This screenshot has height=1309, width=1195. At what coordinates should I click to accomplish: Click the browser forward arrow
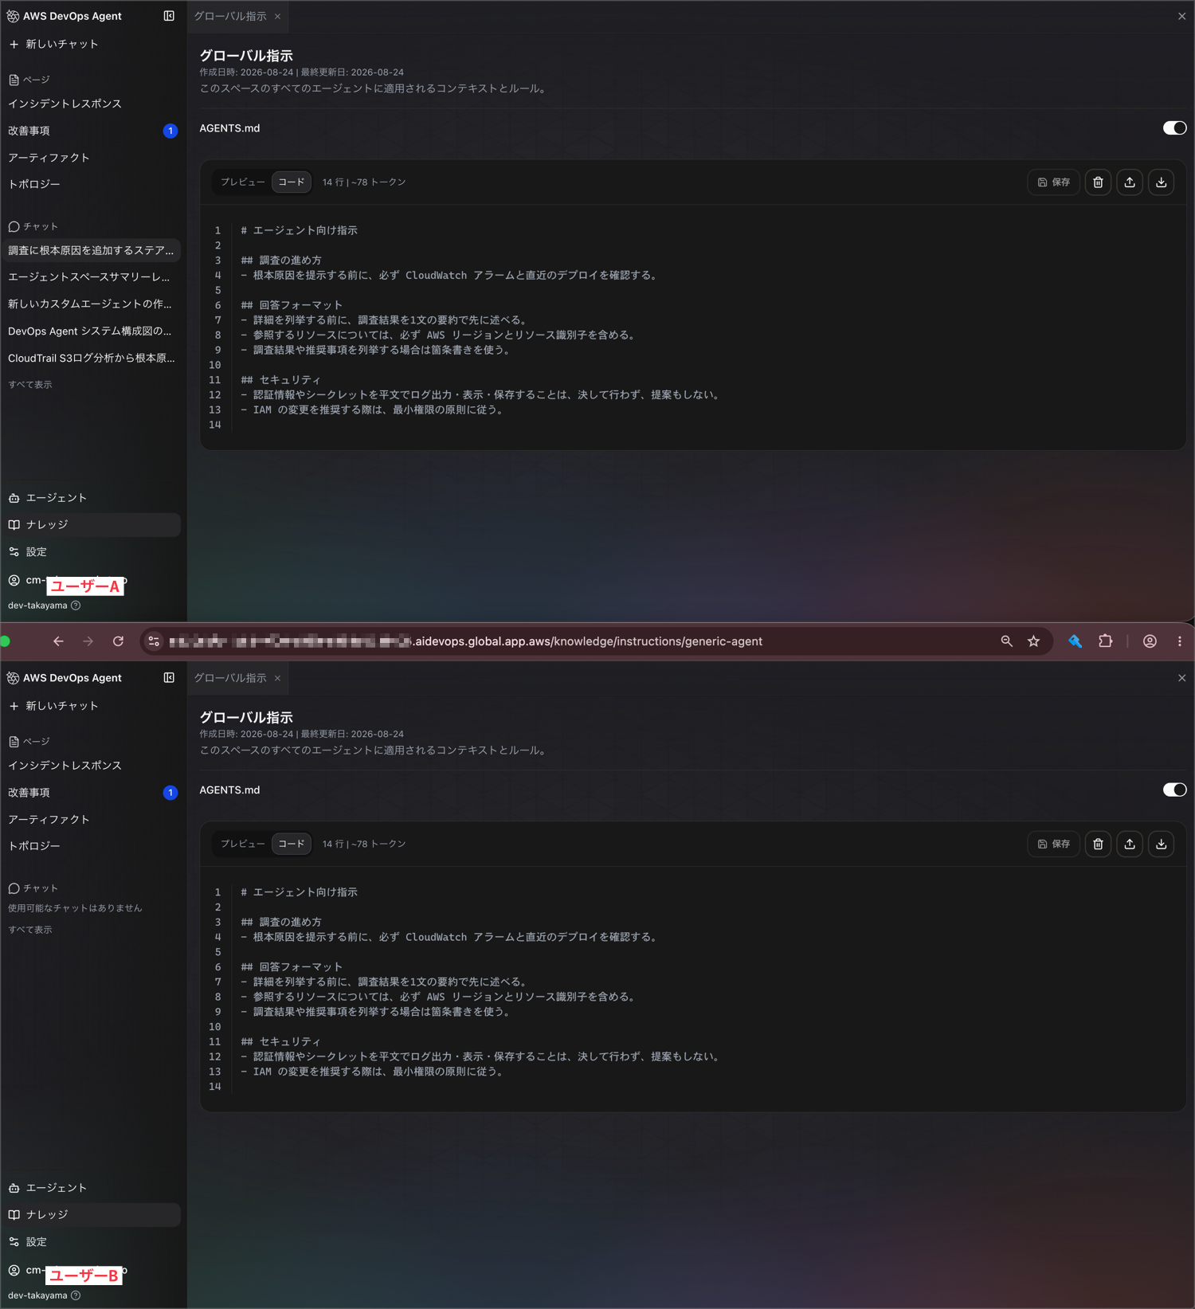[88, 641]
